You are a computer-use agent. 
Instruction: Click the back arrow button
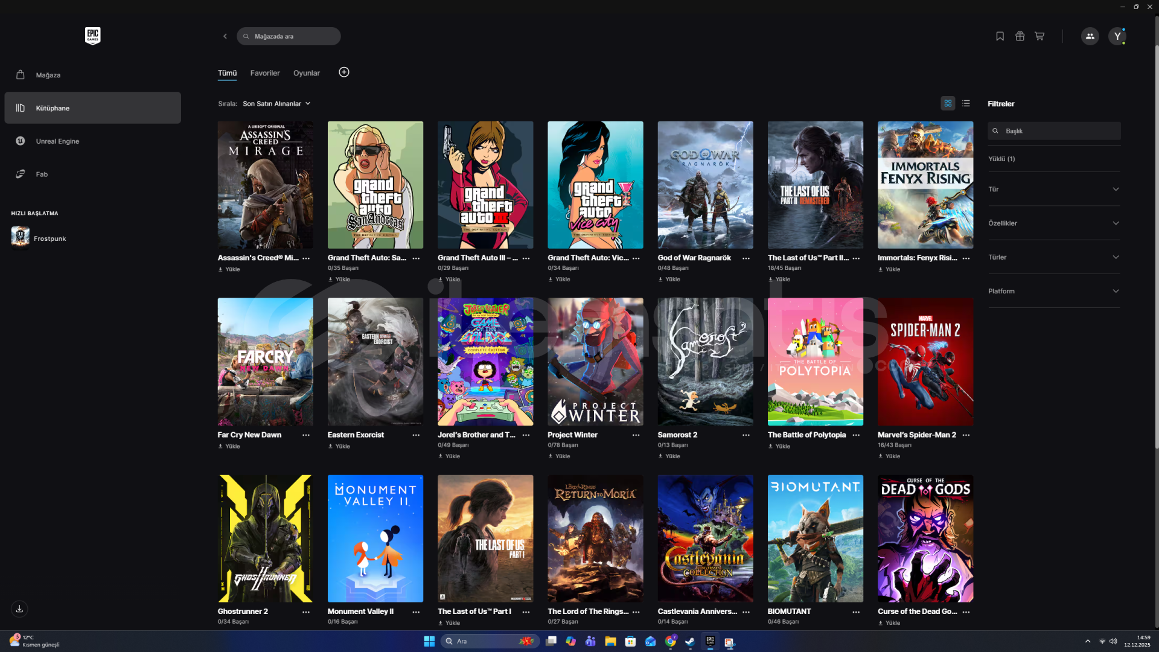coord(225,36)
